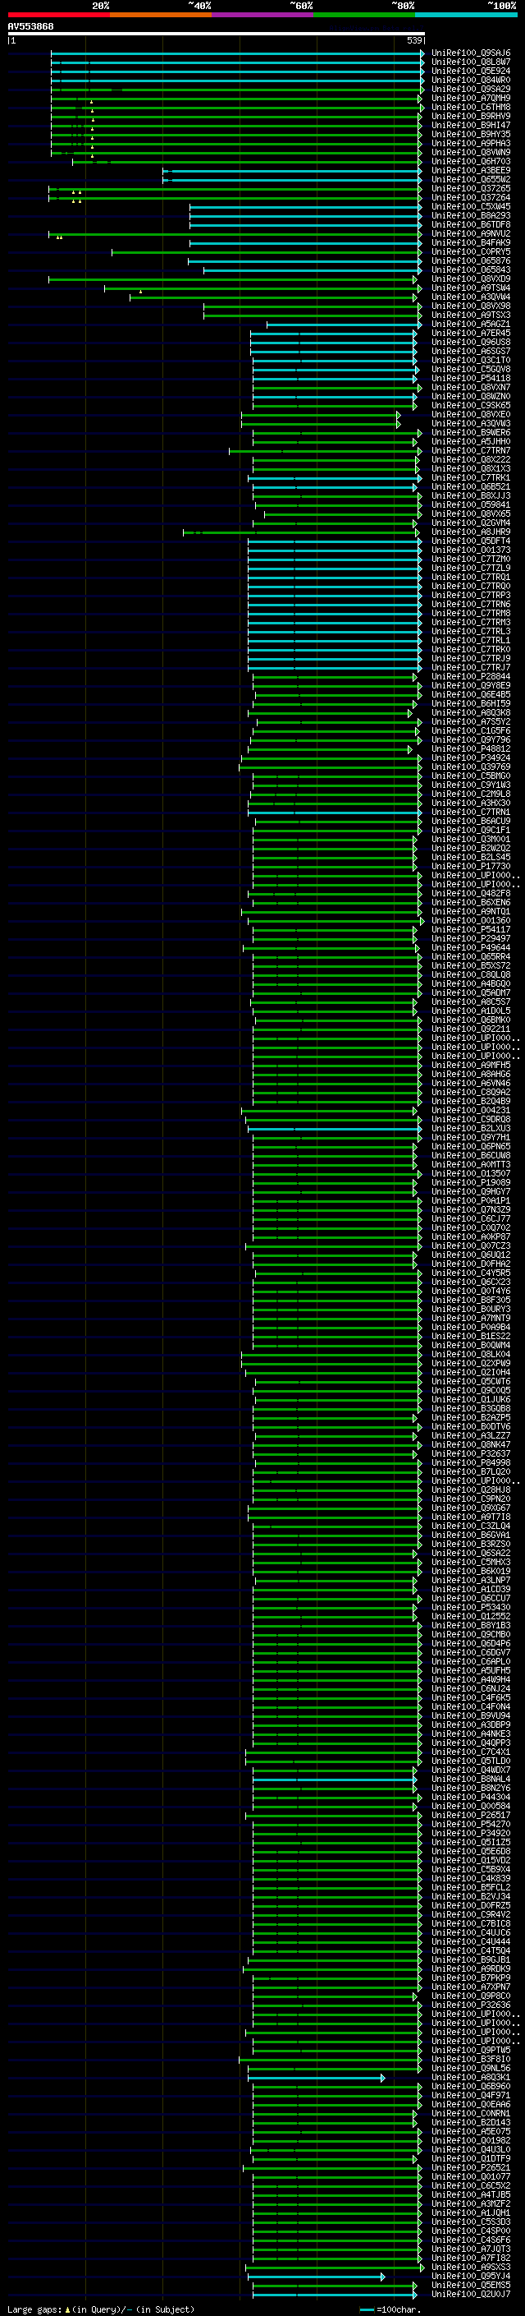The width and height of the screenshot is (525, 2316).
Task: Select the UniRef100_A5AGZ1 entry
Action: 471,325
